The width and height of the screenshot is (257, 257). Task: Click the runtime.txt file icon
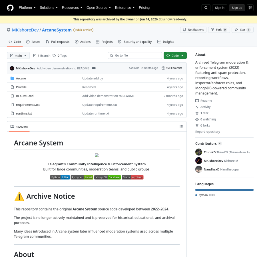[x=12, y=113]
